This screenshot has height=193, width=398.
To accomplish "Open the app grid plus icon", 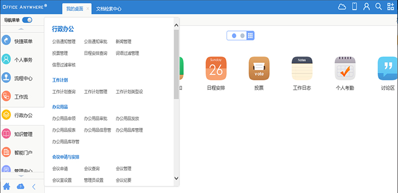I will coord(391,6).
